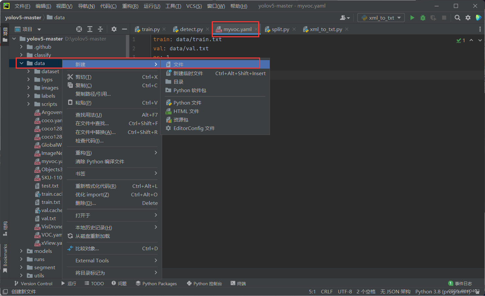Click the inspection checkmark indicator
485x296 pixels.
(460, 41)
